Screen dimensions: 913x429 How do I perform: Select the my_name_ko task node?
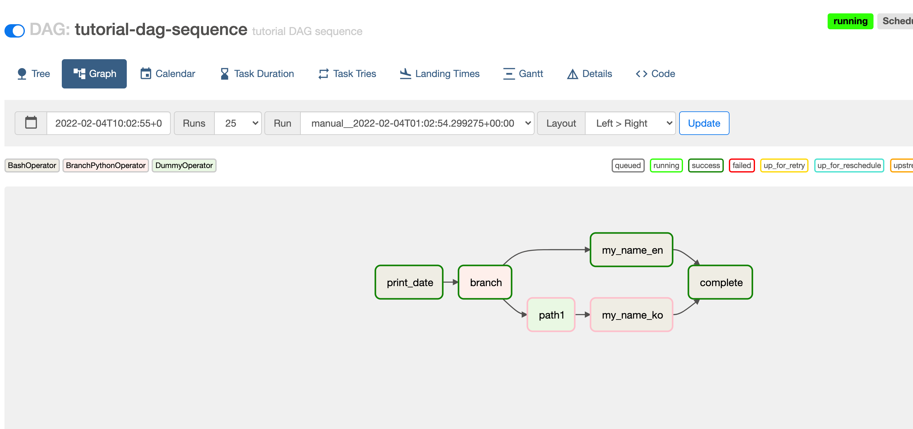pyautogui.click(x=632, y=315)
